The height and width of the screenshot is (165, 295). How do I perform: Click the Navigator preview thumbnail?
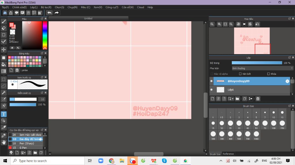pos(252,41)
